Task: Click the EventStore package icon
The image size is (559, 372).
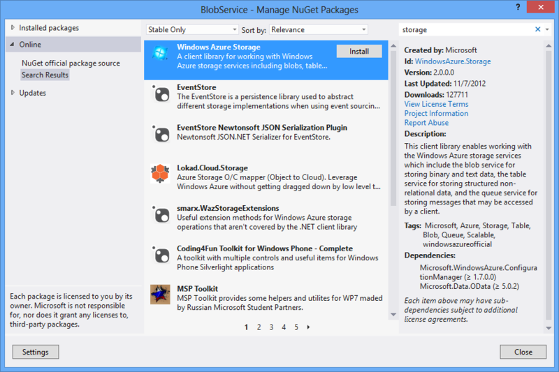Action: (x=161, y=94)
